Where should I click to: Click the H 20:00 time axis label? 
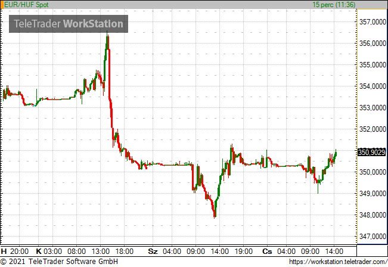pos(15,252)
